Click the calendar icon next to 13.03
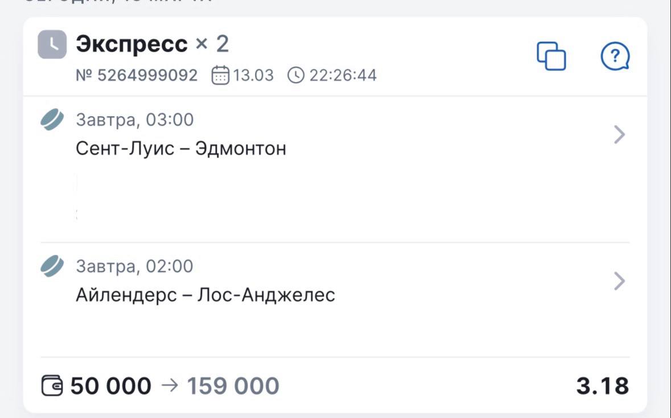Viewport: 671px width, 418px height. point(220,75)
